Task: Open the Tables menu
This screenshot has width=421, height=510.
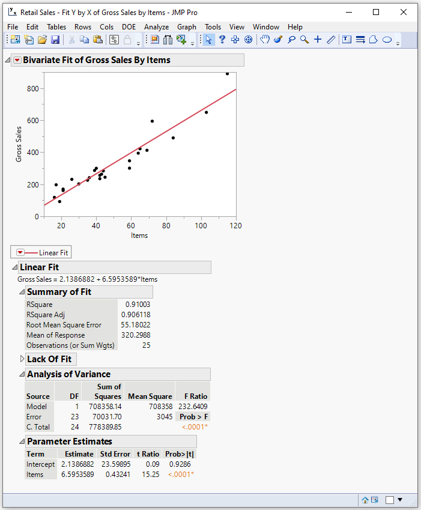Action: (x=56, y=26)
